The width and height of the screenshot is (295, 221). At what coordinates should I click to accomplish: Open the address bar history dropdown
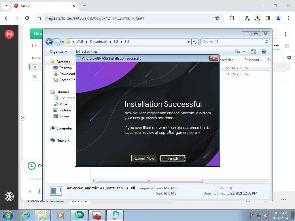(188, 42)
